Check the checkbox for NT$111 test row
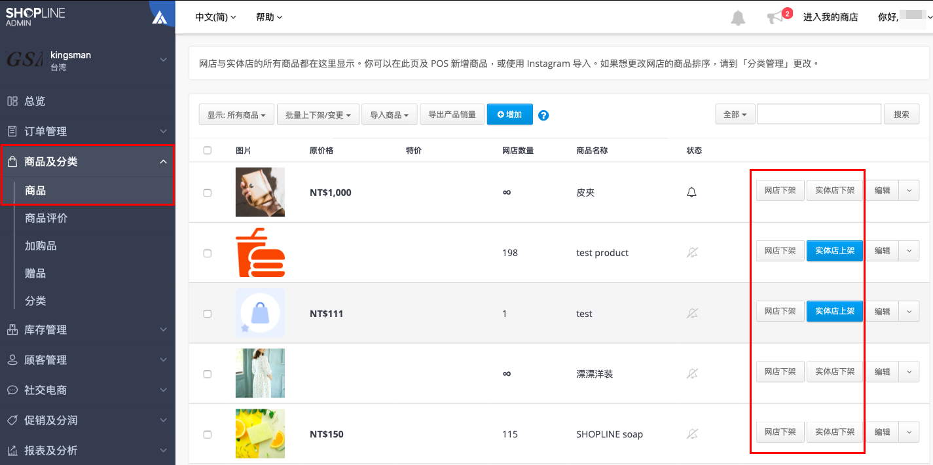The width and height of the screenshot is (933, 465). click(208, 314)
